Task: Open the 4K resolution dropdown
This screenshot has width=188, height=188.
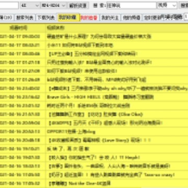Action: point(30,6)
